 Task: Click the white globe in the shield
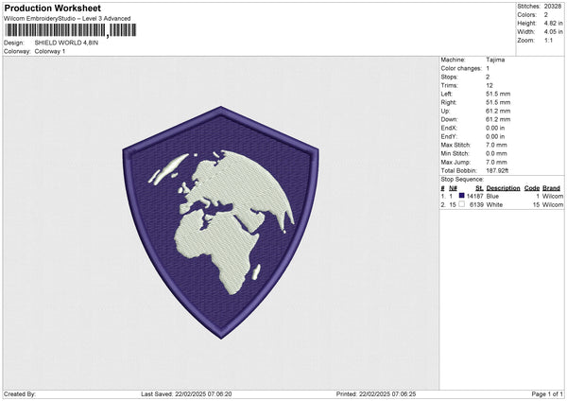[223, 222]
